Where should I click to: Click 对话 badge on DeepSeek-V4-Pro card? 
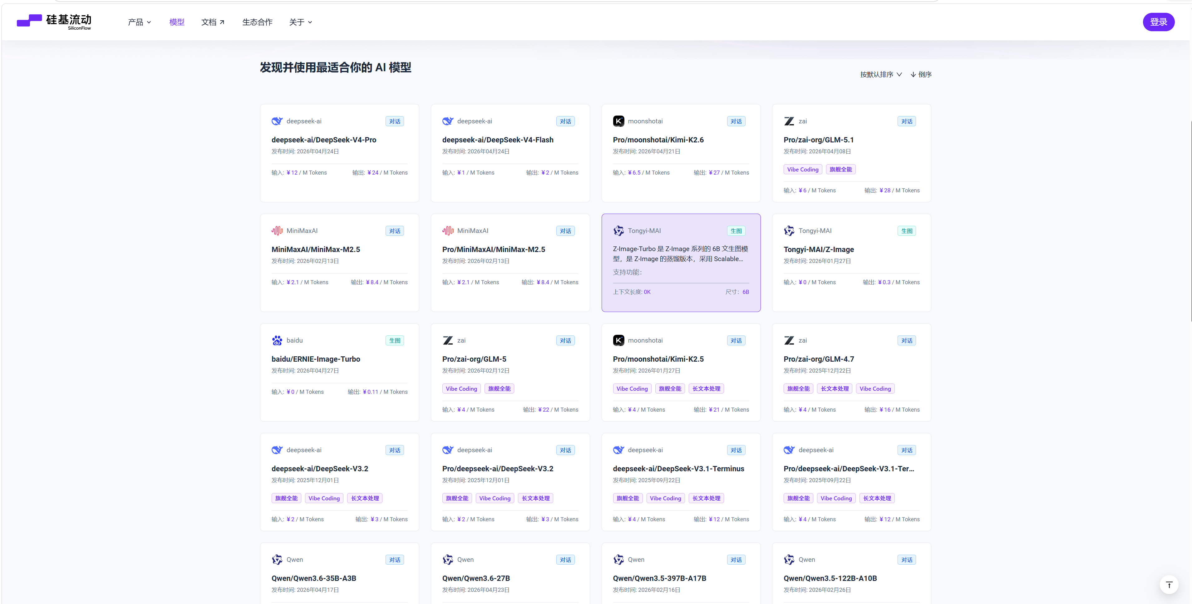click(395, 121)
